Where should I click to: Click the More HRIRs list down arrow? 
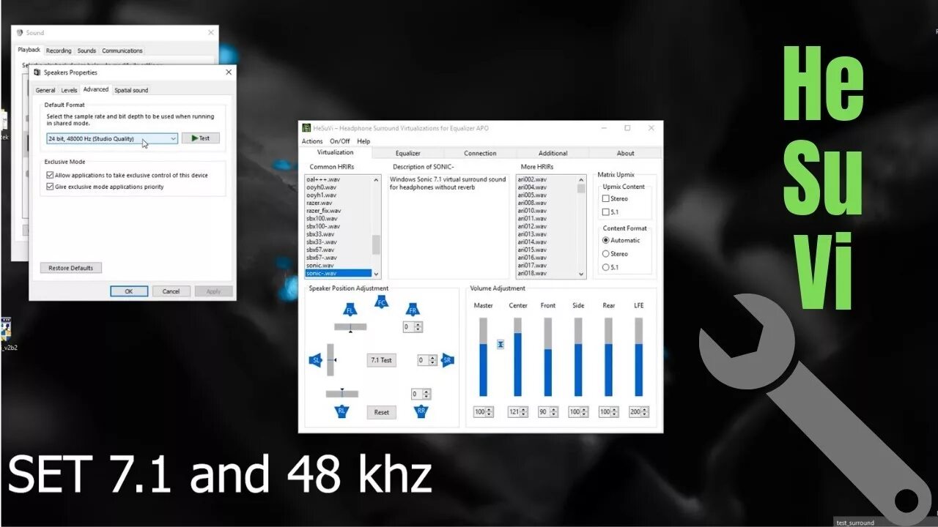point(582,274)
